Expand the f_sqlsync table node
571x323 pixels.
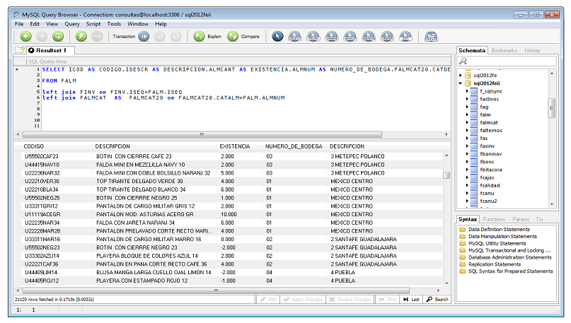click(467, 91)
